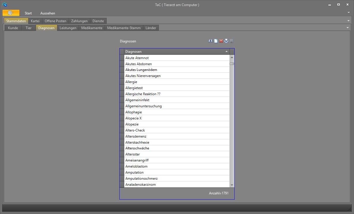Select the row Akutes Abdomen

177,64
